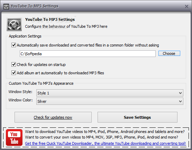This screenshot has height=150, width=192.
Task: Click the red YouTube logo
Action: pos(14,137)
